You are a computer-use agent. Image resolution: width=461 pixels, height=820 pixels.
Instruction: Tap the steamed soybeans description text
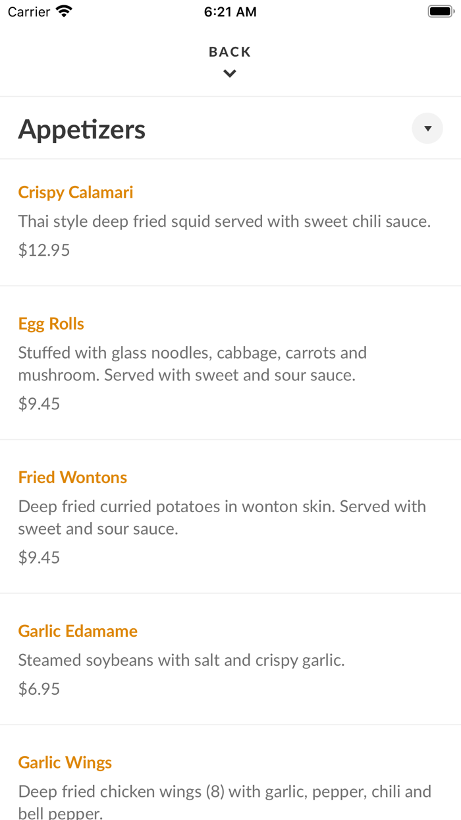(x=181, y=660)
